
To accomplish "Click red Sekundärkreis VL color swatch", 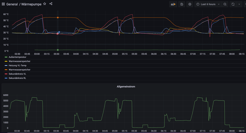I will point(6,74).
